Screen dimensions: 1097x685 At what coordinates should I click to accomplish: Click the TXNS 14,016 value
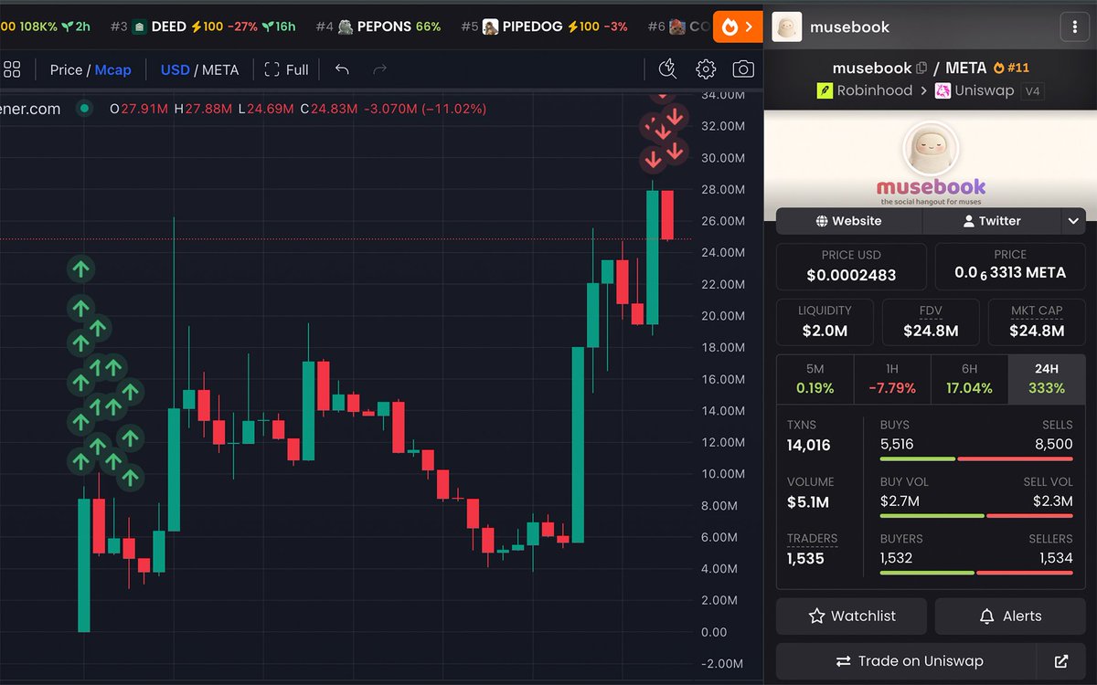(809, 445)
